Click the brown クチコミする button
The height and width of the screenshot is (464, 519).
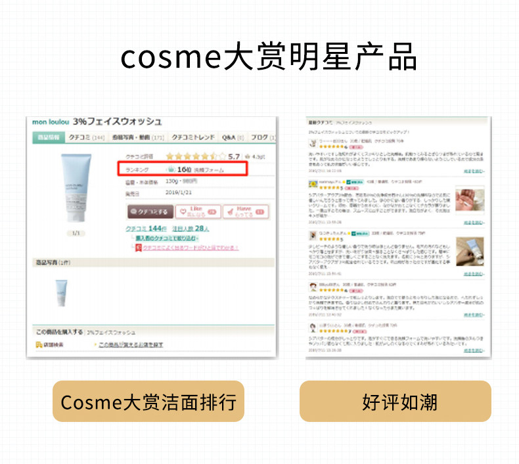point(150,212)
